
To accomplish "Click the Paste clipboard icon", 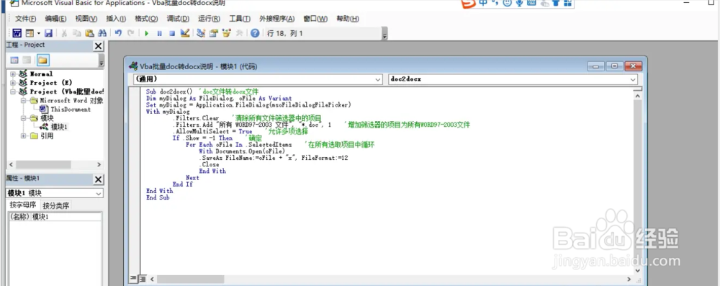I will click(x=89, y=33).
